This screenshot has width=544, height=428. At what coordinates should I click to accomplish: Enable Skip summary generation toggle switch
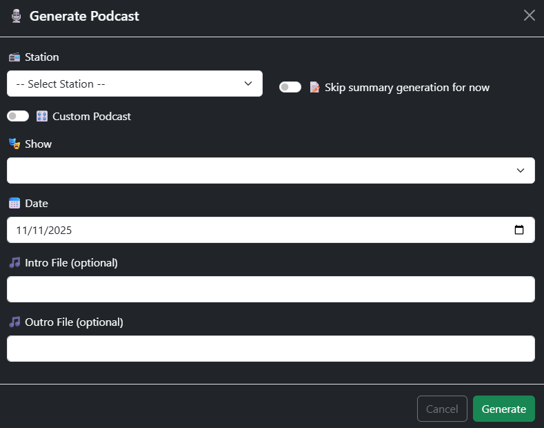tap(290, 88)
